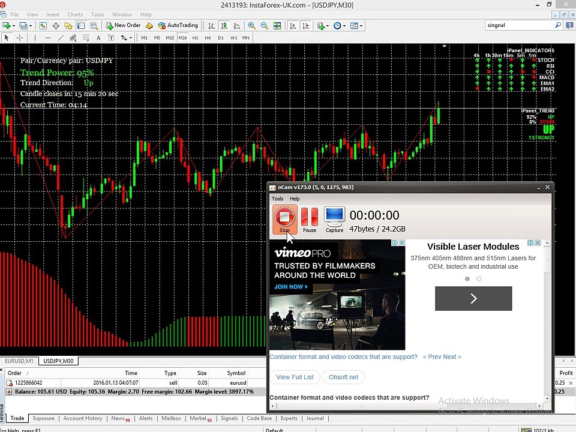Screen dimensions: 576x432
Task: Click in the search field containing 'singnal'
Action: [x=520, y=25]
